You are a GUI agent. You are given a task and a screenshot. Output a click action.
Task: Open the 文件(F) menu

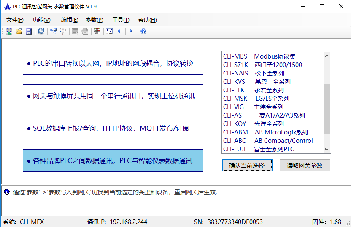click(15, 20)
